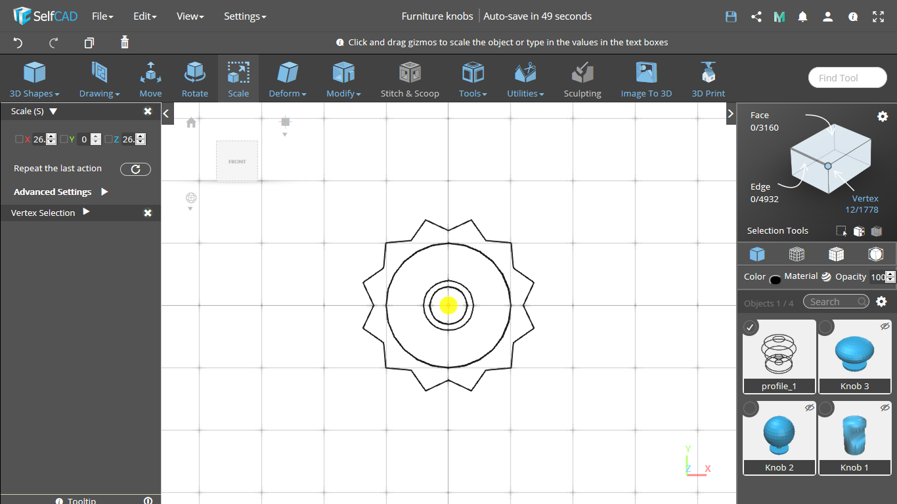Click the SelfCAD logo
The width and height of the screenshot is (897, 504).
tap(45, 16)
